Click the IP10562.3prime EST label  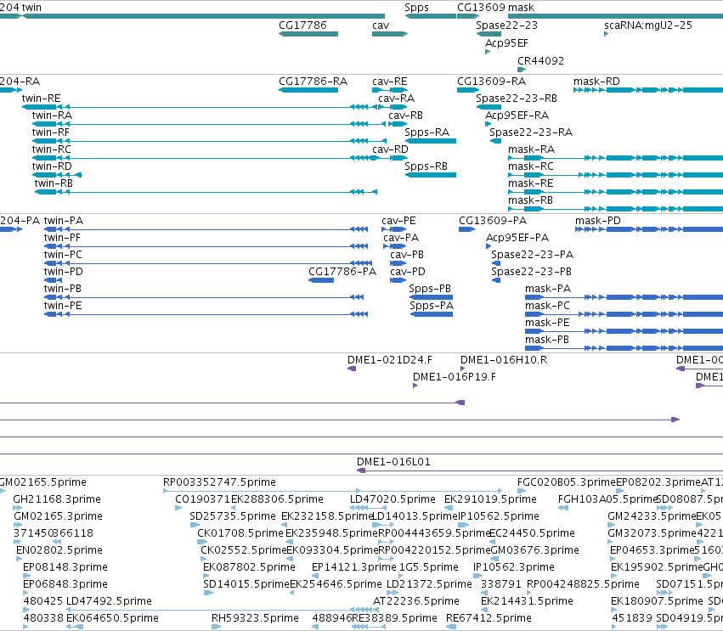(514, 568)
